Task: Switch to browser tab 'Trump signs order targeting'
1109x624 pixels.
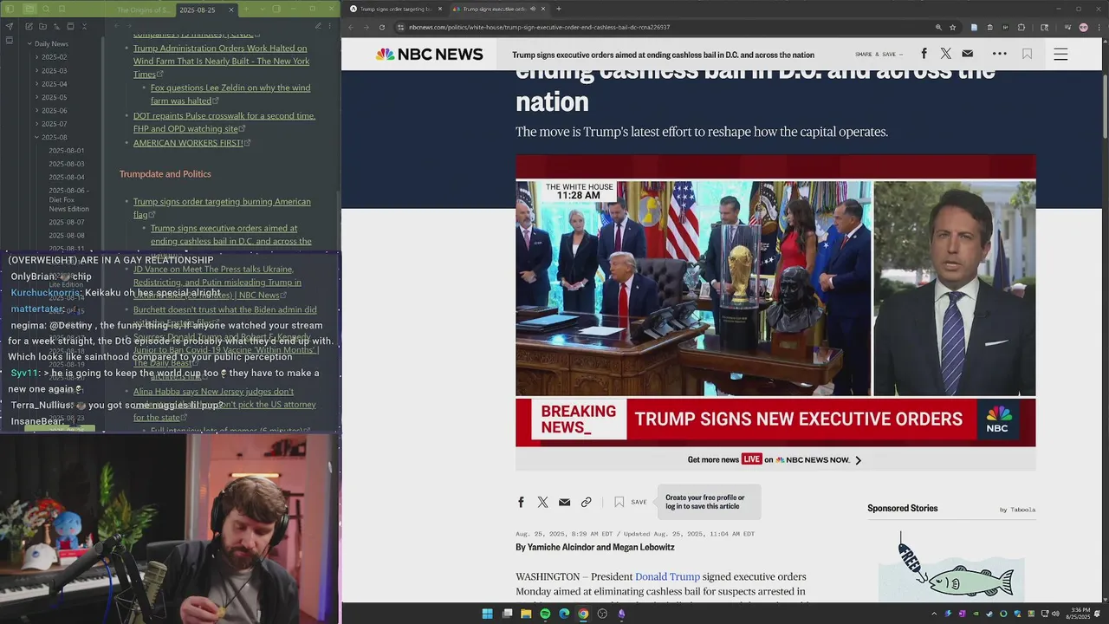Action: point(395,9)
